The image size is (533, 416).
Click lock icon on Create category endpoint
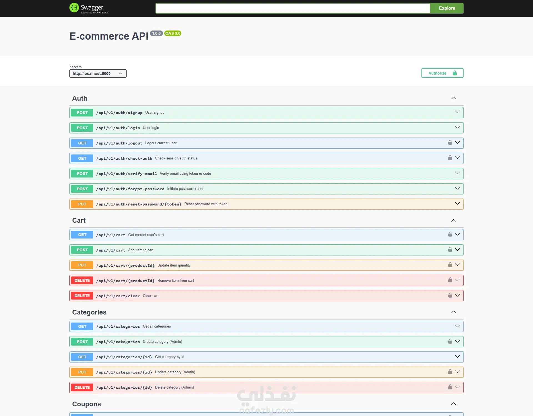click(x=450, y=341)
